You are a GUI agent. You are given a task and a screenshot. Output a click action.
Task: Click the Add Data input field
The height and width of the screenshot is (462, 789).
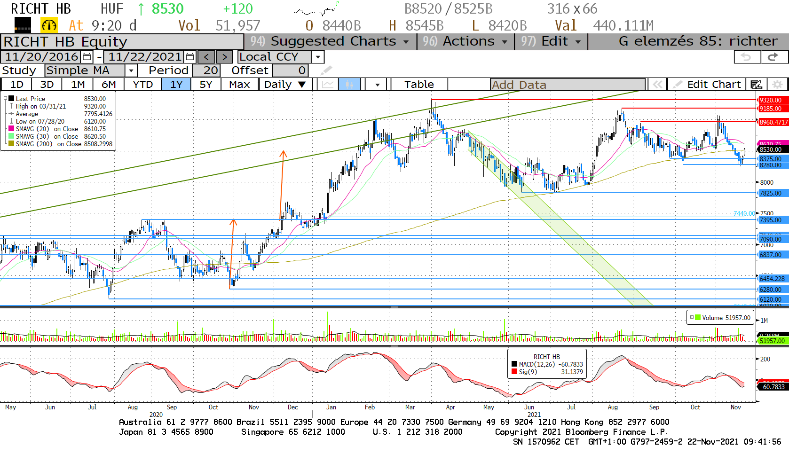pyautogui.click(x=568, y=85)
